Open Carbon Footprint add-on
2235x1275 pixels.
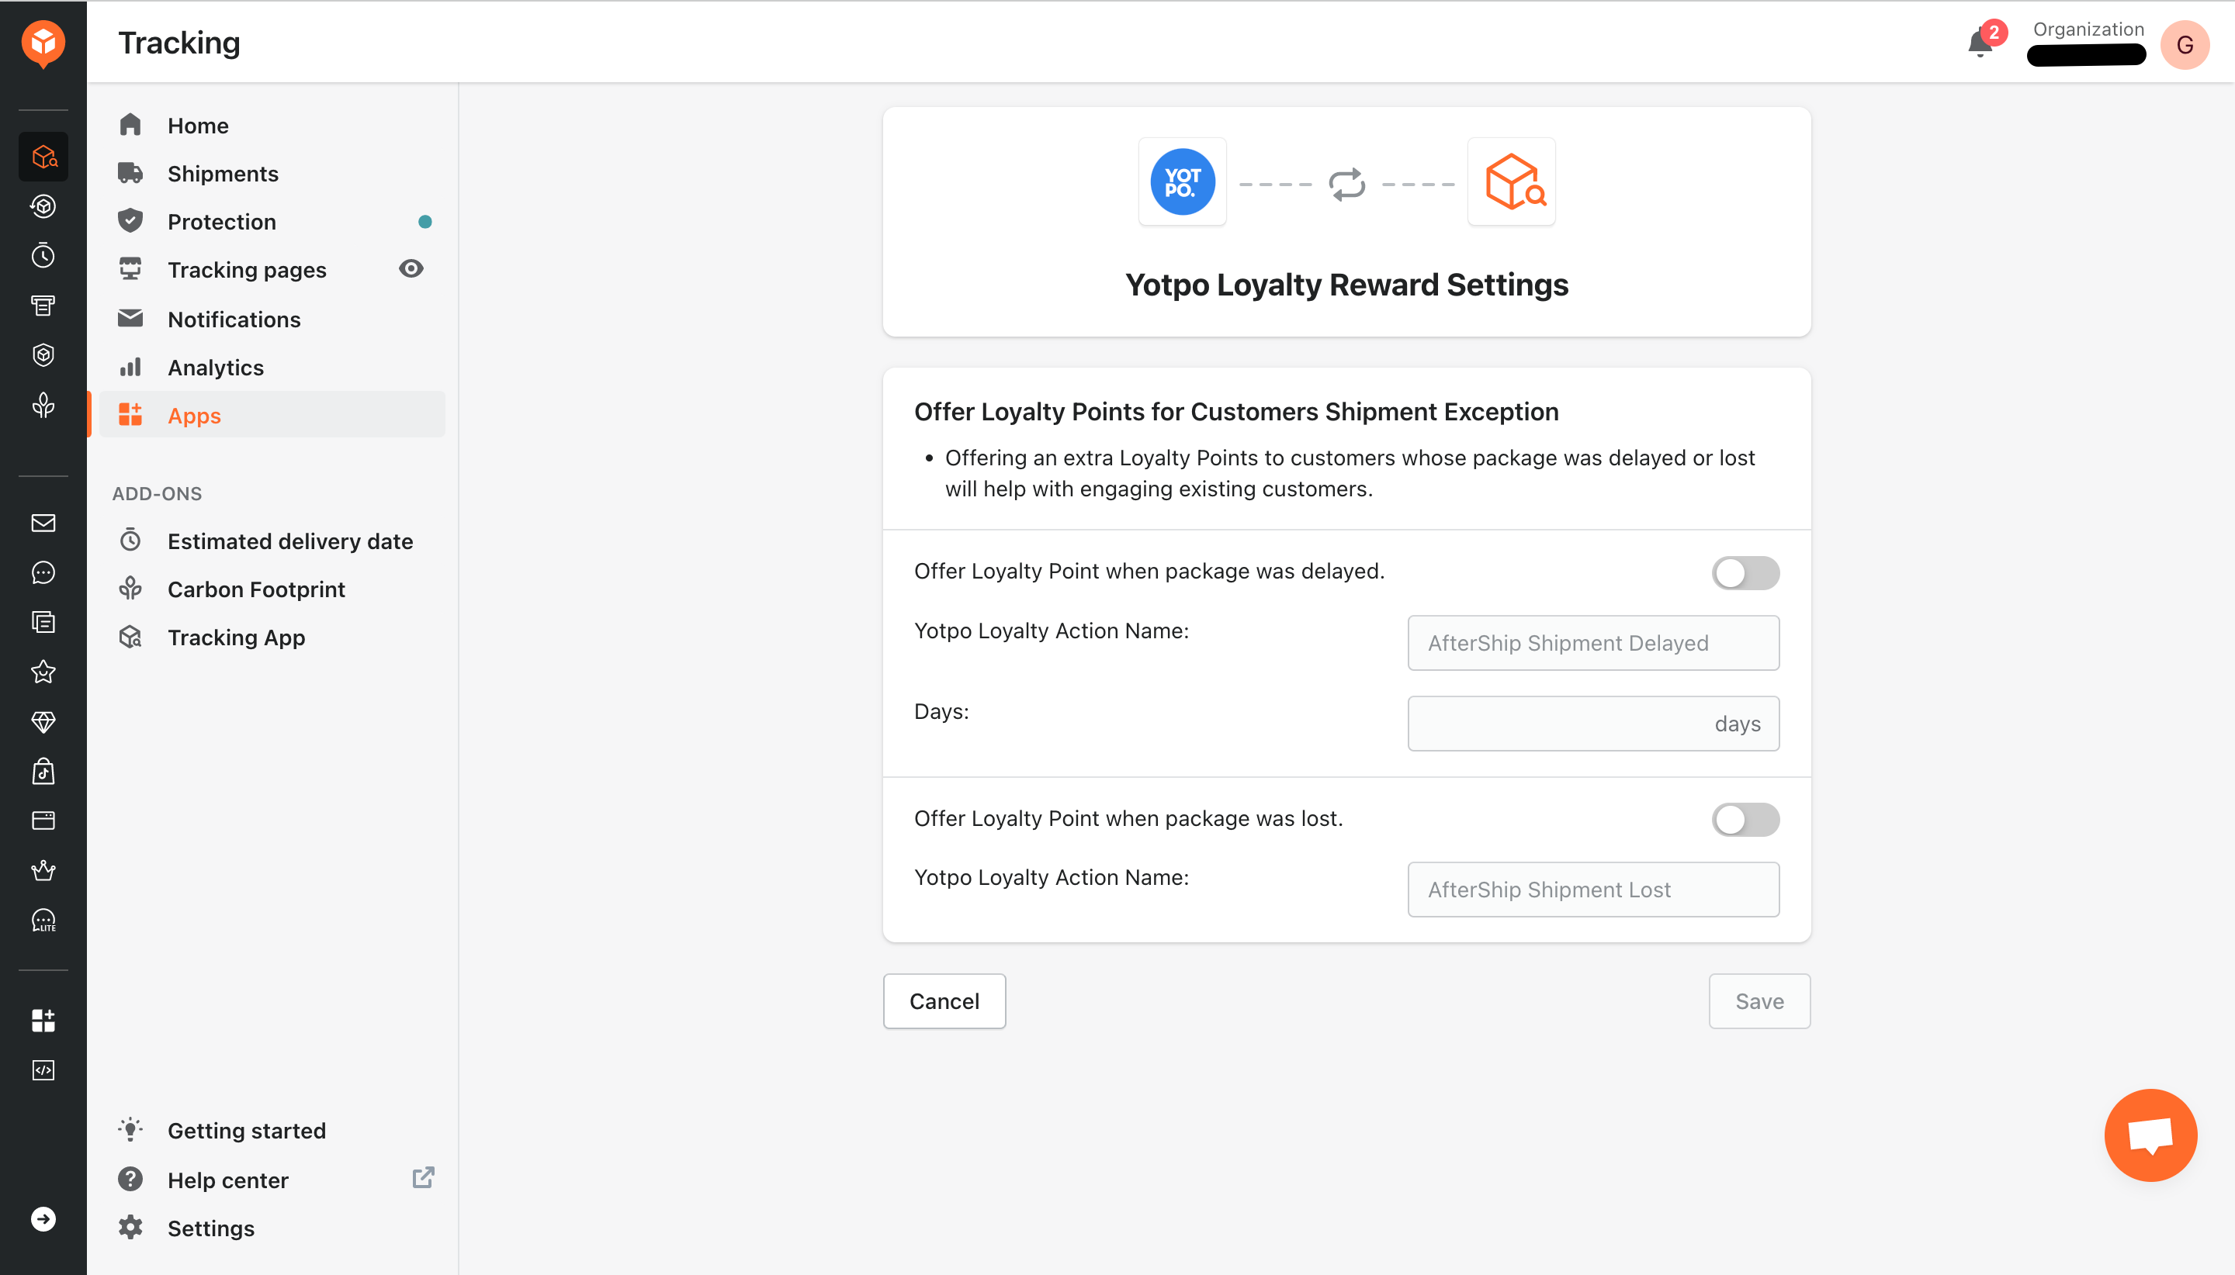[272, 589]
